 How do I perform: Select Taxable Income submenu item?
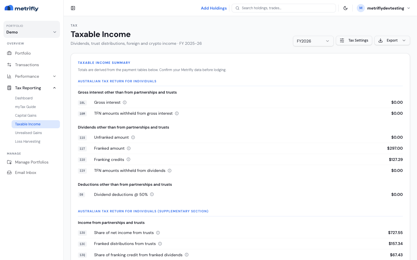click(36, 124)
